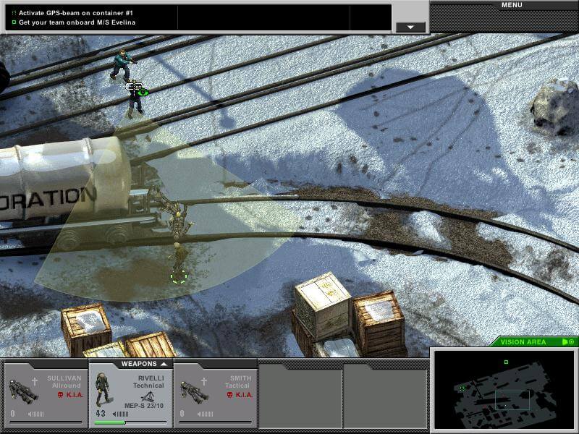Select the dead Smith portrait
This screenshot has width=579, height=434.
tap(194, 392)
